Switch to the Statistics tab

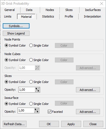pyautogui.click(x=48, y=16)
